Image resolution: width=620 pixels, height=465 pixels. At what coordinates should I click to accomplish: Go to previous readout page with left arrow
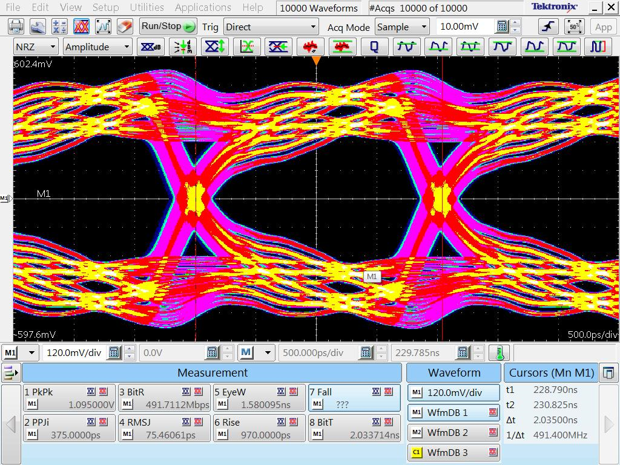(x=11, y=424)
